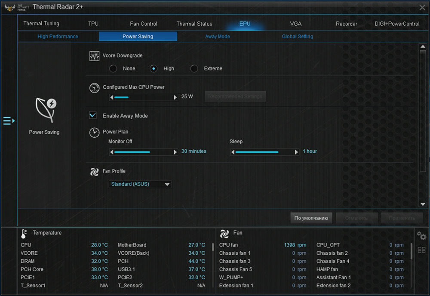Click the USB3.1 temperature row label
The height and width of the screenshot is (296, 430).
126,269
